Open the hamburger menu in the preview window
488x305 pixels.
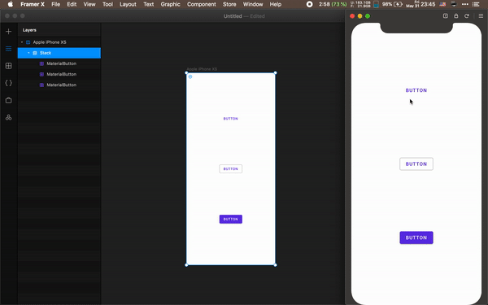[x=481, y=16]
